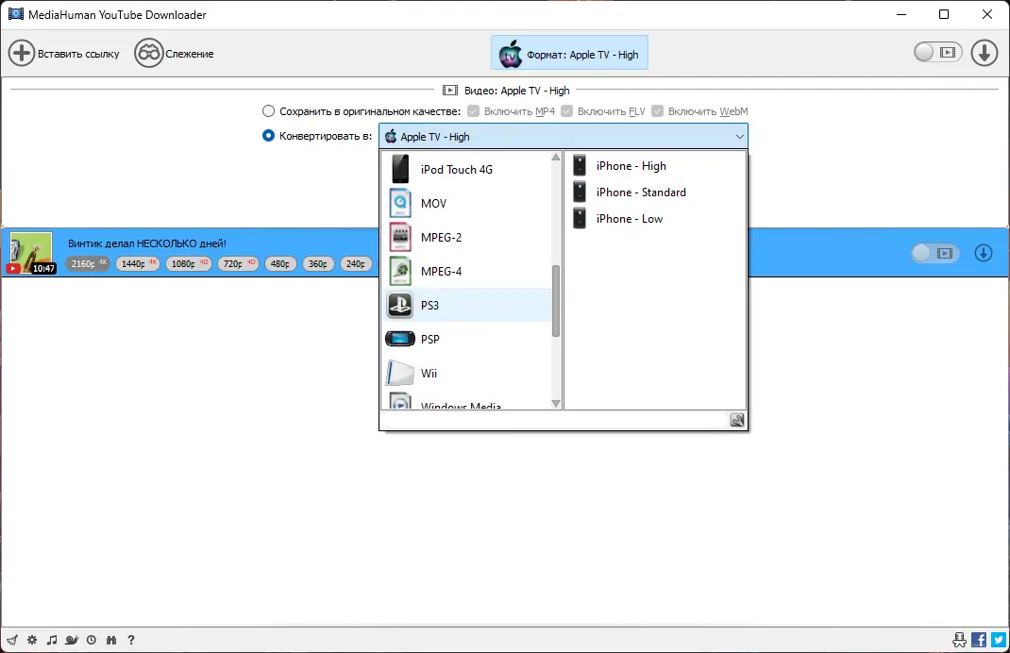This screenshot has width=1010, height=653.
Task: Click the Paste link plus icon
Action: 22,54
